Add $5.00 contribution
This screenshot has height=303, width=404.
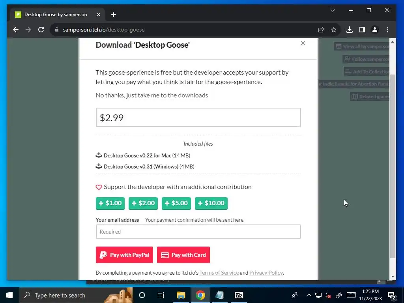[176, 203]
